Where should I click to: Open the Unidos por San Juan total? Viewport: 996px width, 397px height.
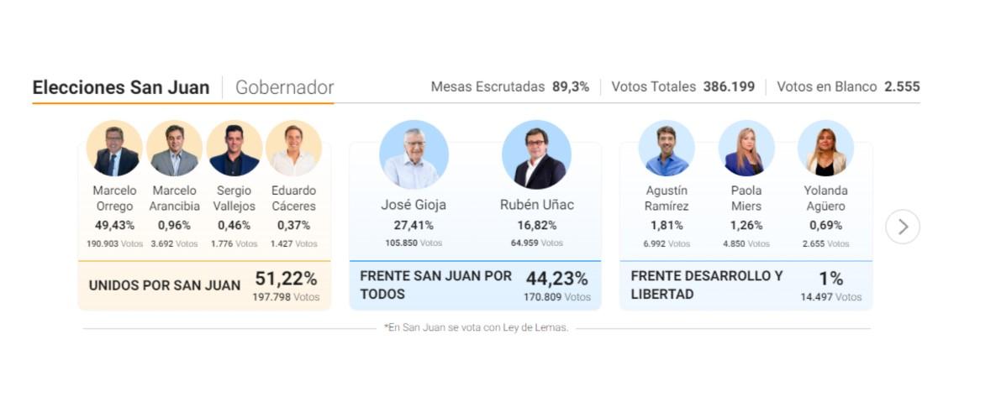(286, 285)
